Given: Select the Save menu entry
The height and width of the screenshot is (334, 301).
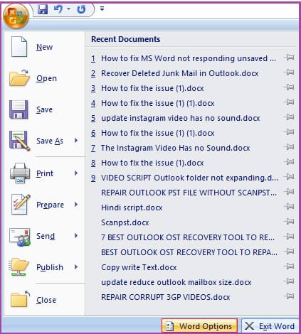Looking at the screenshot, I should pos(44,109).
